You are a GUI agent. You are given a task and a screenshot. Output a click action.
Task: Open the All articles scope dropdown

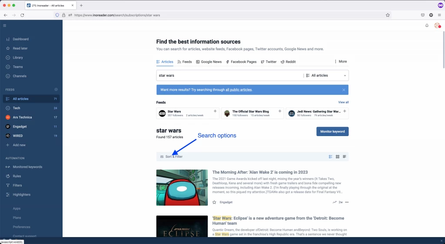[326, 75]
